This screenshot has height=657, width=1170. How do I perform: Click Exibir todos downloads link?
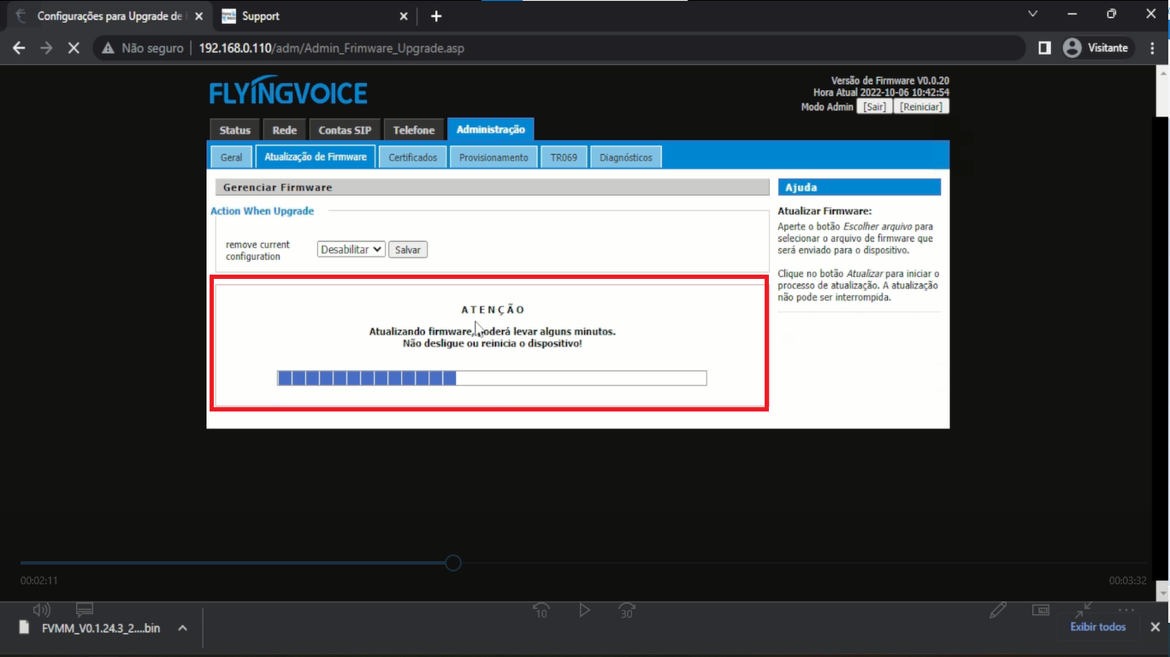[x=1098, y=627]
